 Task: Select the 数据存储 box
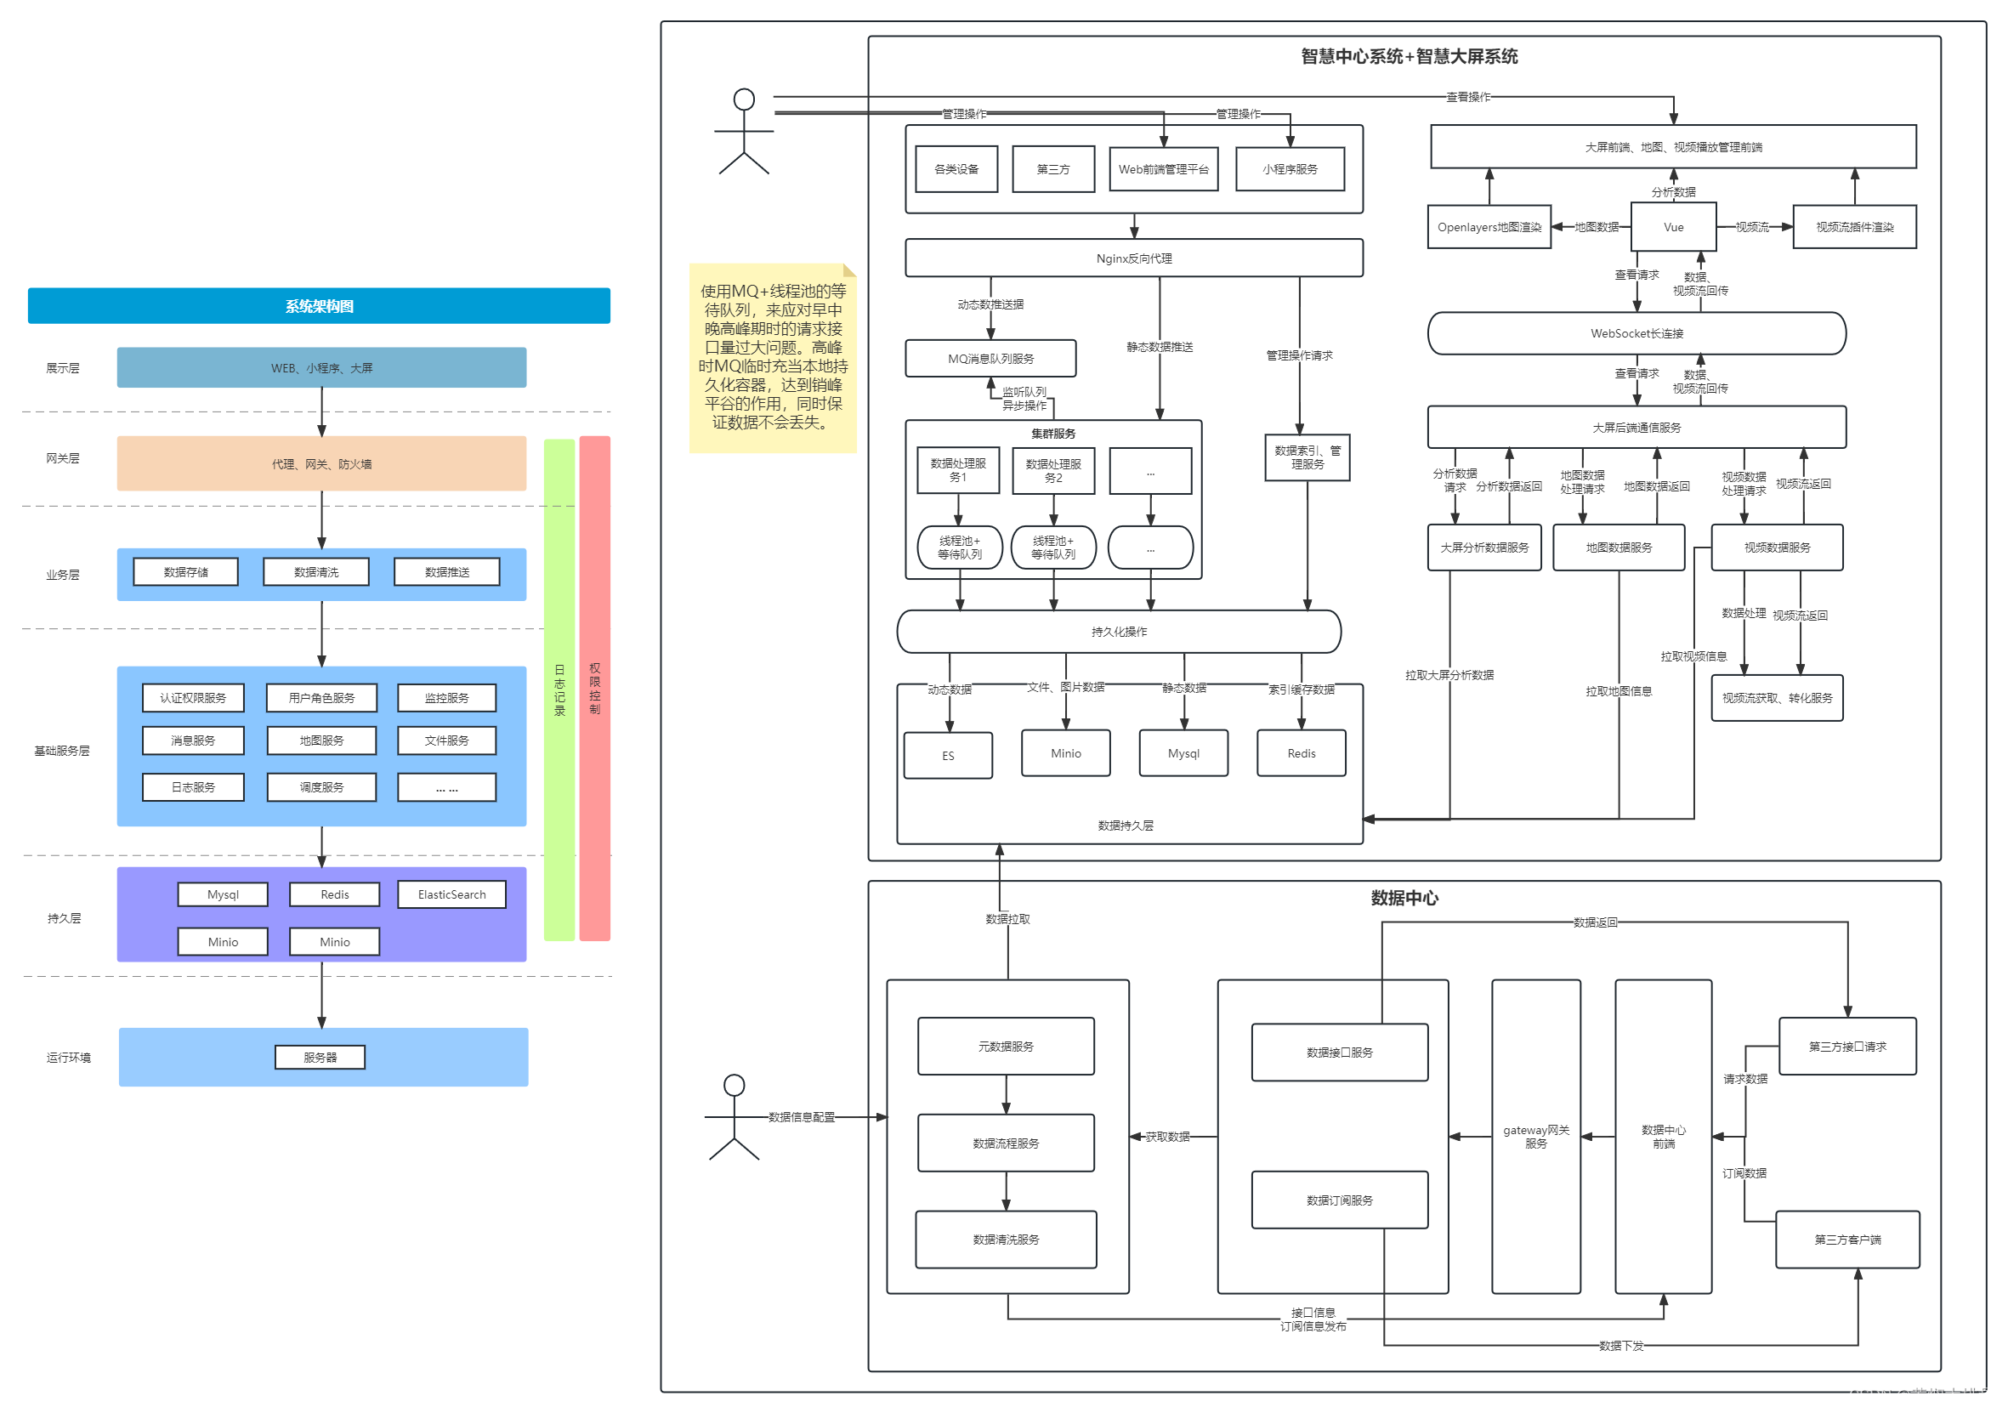tap(185, 572)
